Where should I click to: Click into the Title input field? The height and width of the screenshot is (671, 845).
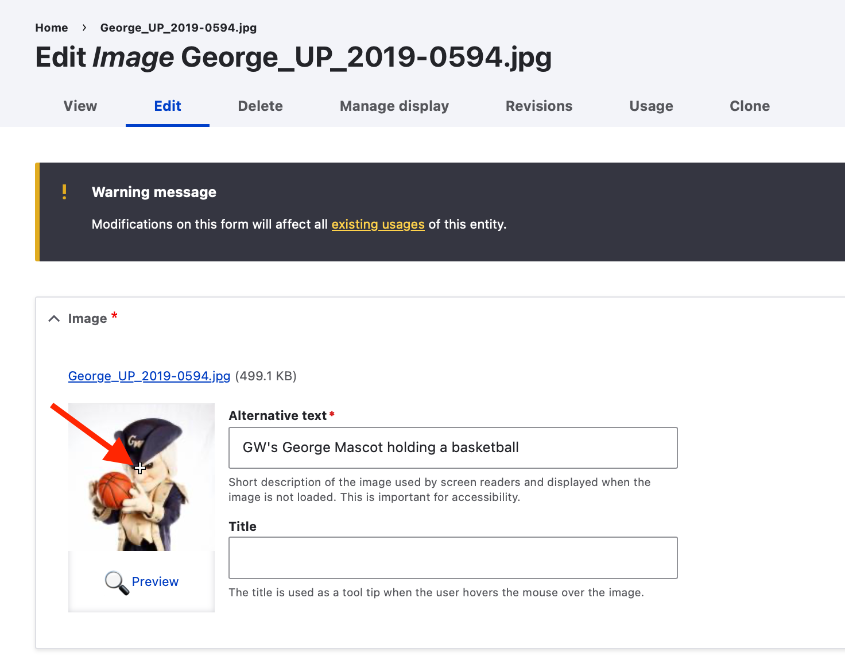(x=452, y=558)
